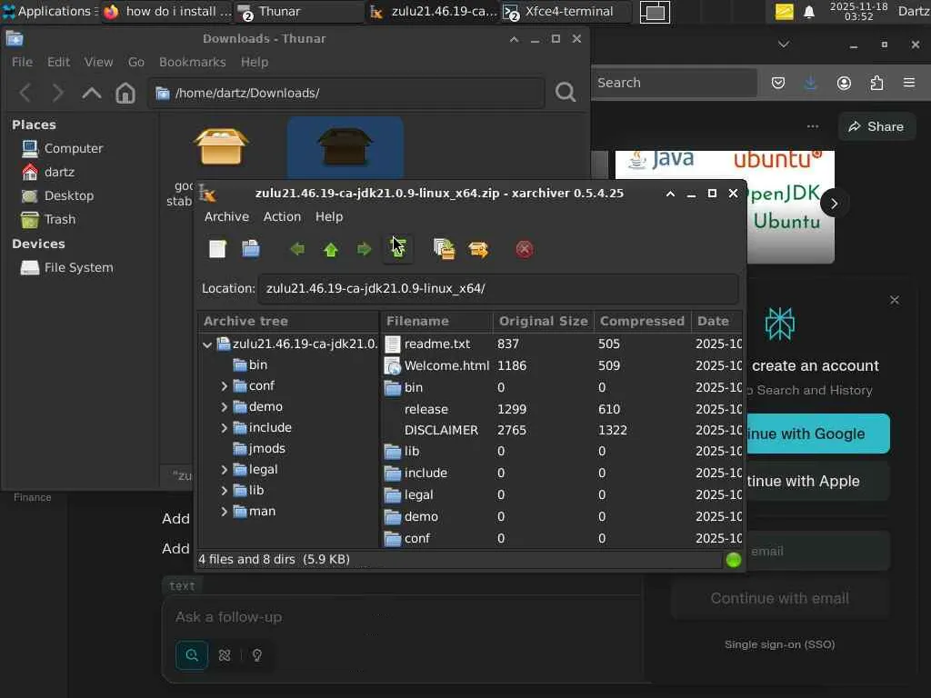Click the Ask a follow-up input
This screenshot has height=698, width=931.
tap(404, 617)
